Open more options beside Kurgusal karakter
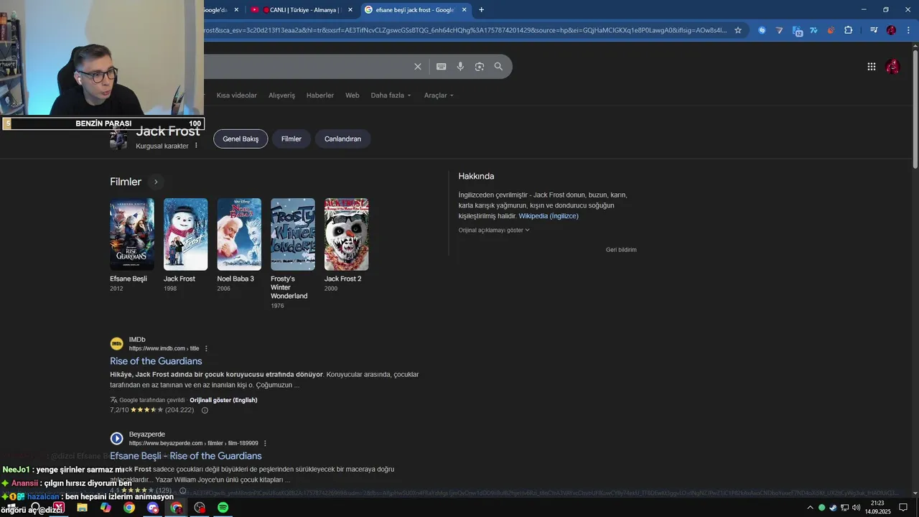919x517 pixels. (x=196, y=146)
